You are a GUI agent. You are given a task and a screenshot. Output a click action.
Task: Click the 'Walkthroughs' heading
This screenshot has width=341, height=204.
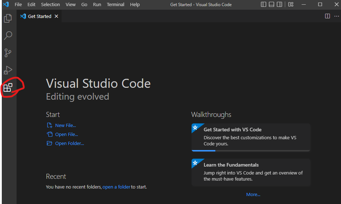tap(211, 114)
